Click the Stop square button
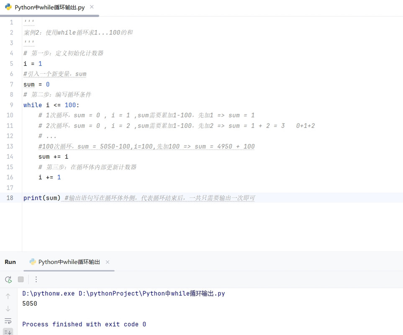The height and width of the screenshot is (335, 403). (x=21, y=279)
